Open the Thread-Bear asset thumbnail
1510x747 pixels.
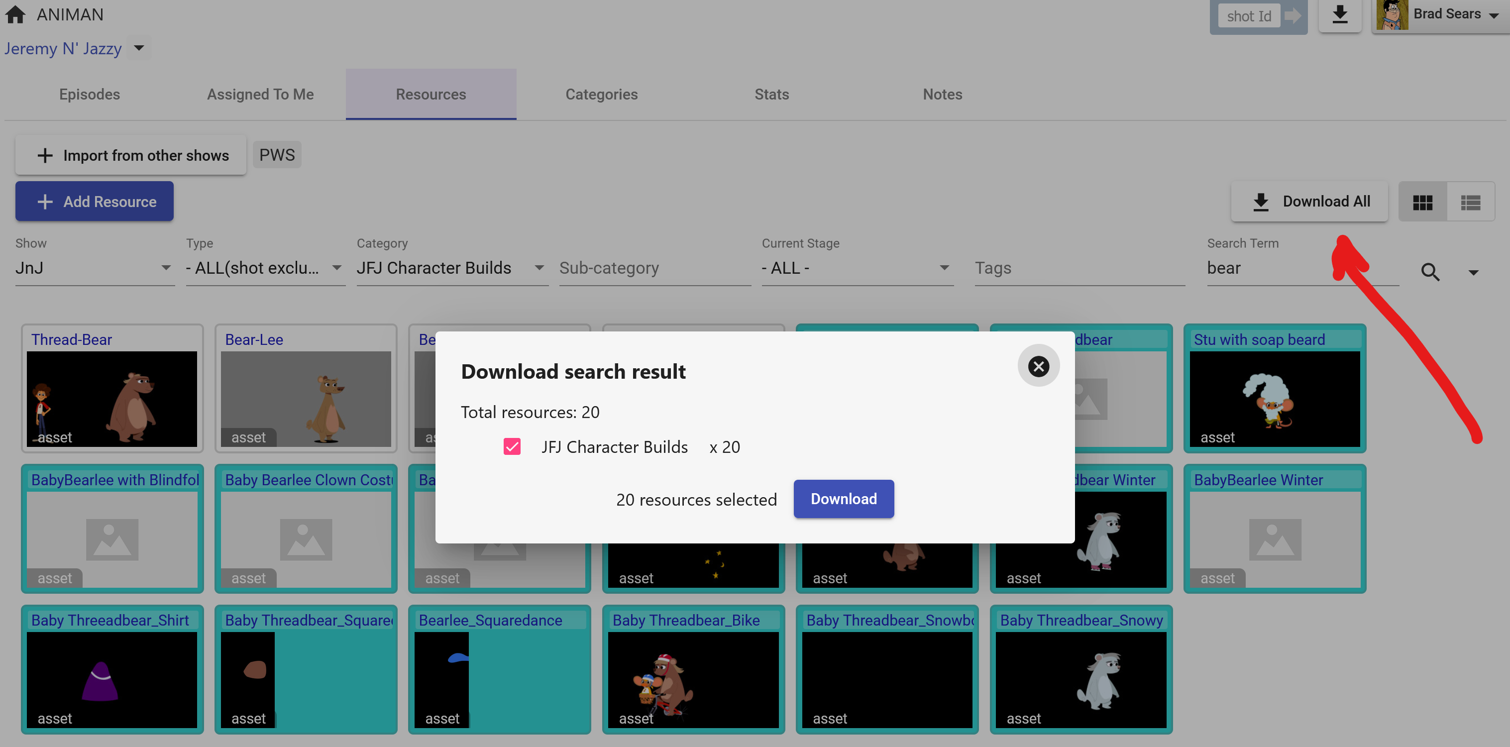click(112, 398)
